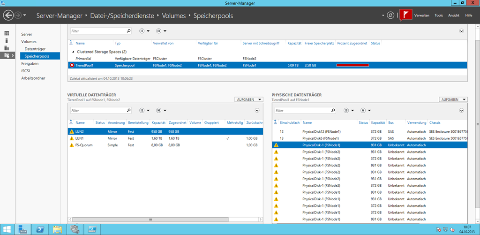Expand the virtual disks filter criteria chevron

pos(257,110)
